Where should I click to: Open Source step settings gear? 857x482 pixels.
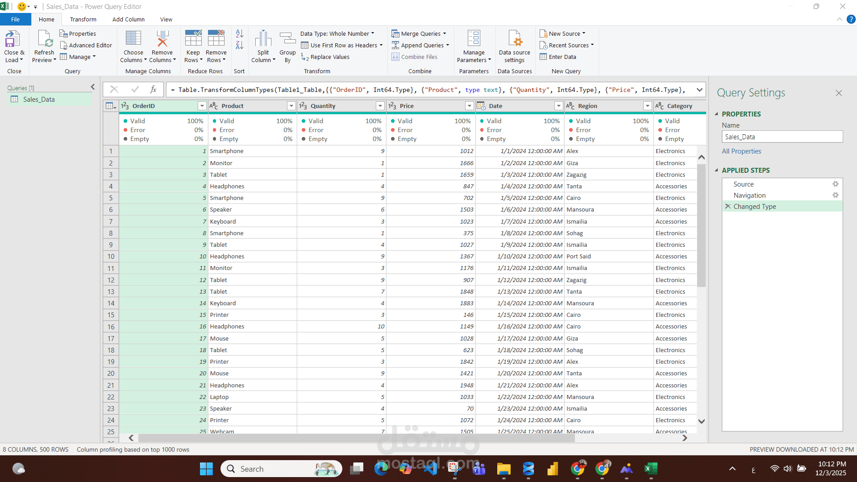coord(835,184)
